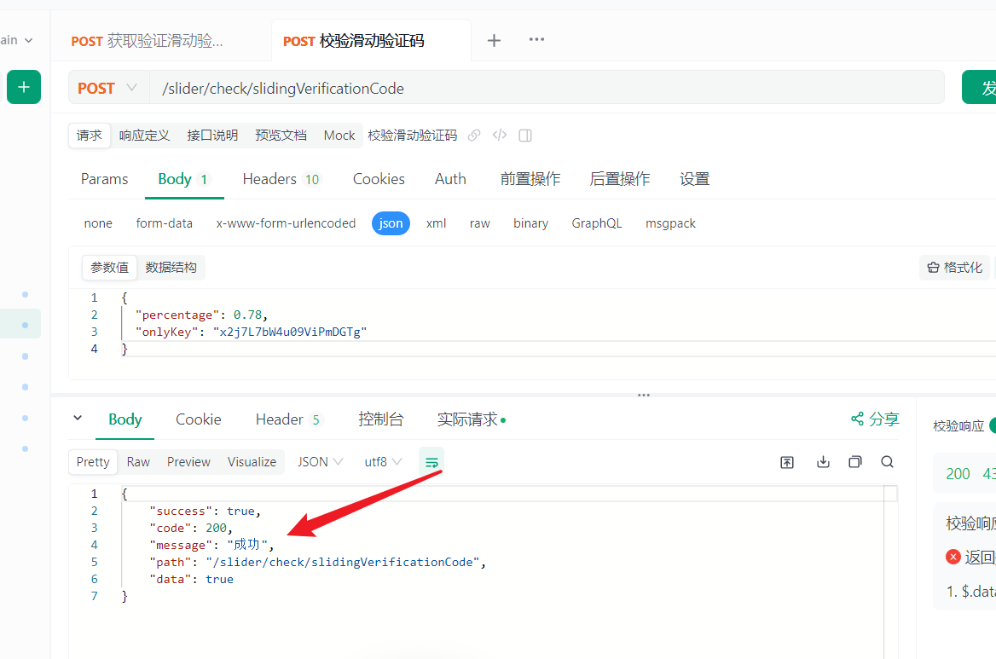The height and width of the screenshot is (659, 996).
Task: Download the response body
Action: coord(822,461)
